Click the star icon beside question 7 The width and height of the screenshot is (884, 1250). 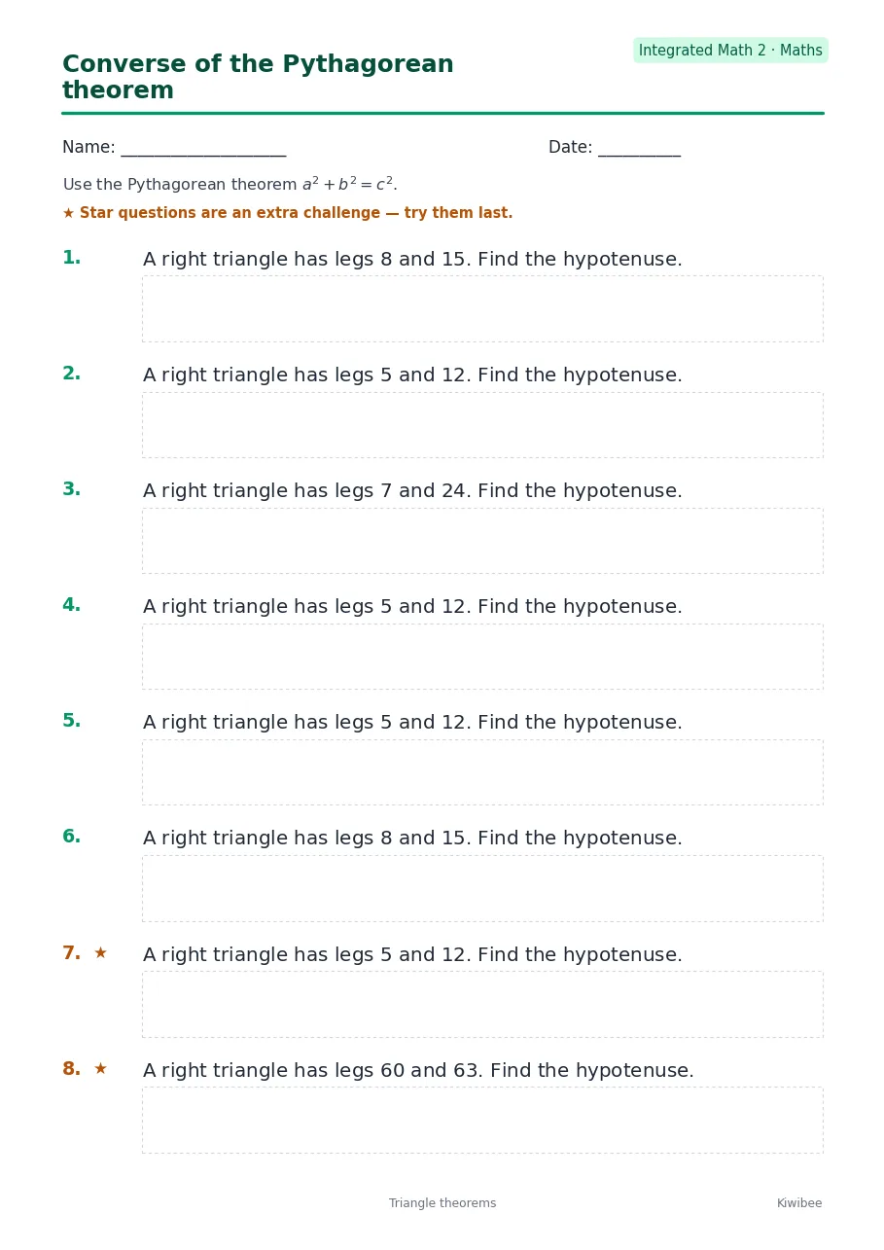100,953
